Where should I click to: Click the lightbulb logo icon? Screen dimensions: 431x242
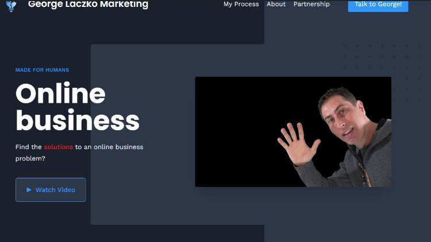[11, 6]
